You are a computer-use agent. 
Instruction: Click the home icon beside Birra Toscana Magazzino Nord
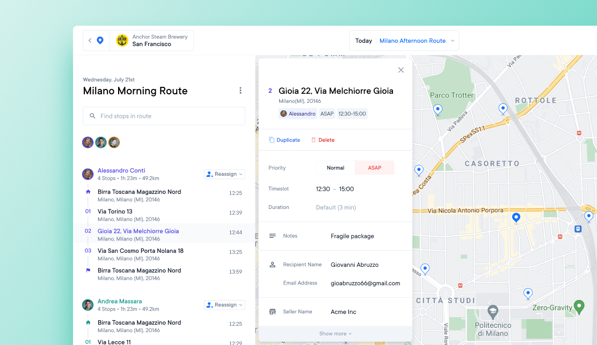coord(88,191)
